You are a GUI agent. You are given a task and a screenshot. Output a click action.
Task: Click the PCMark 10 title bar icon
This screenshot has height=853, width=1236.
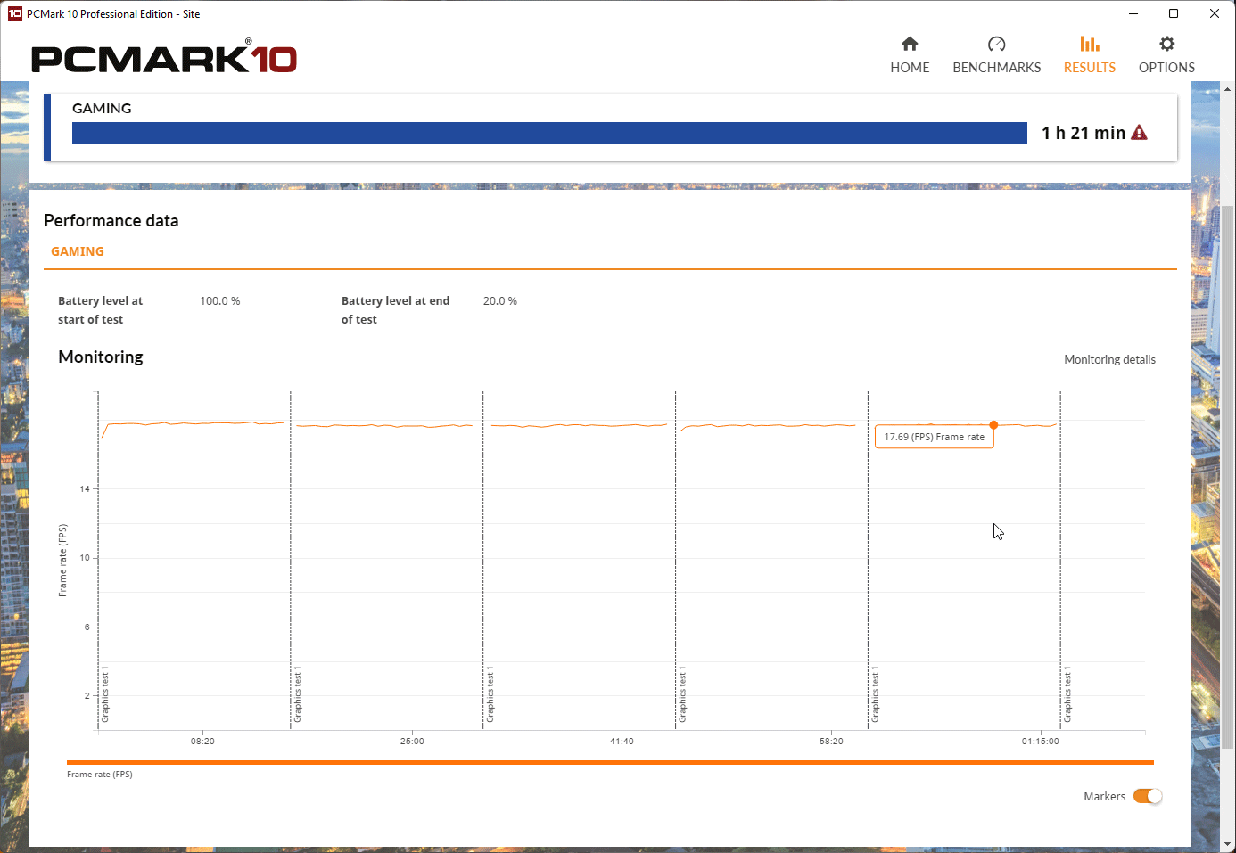tap(14, 13)
